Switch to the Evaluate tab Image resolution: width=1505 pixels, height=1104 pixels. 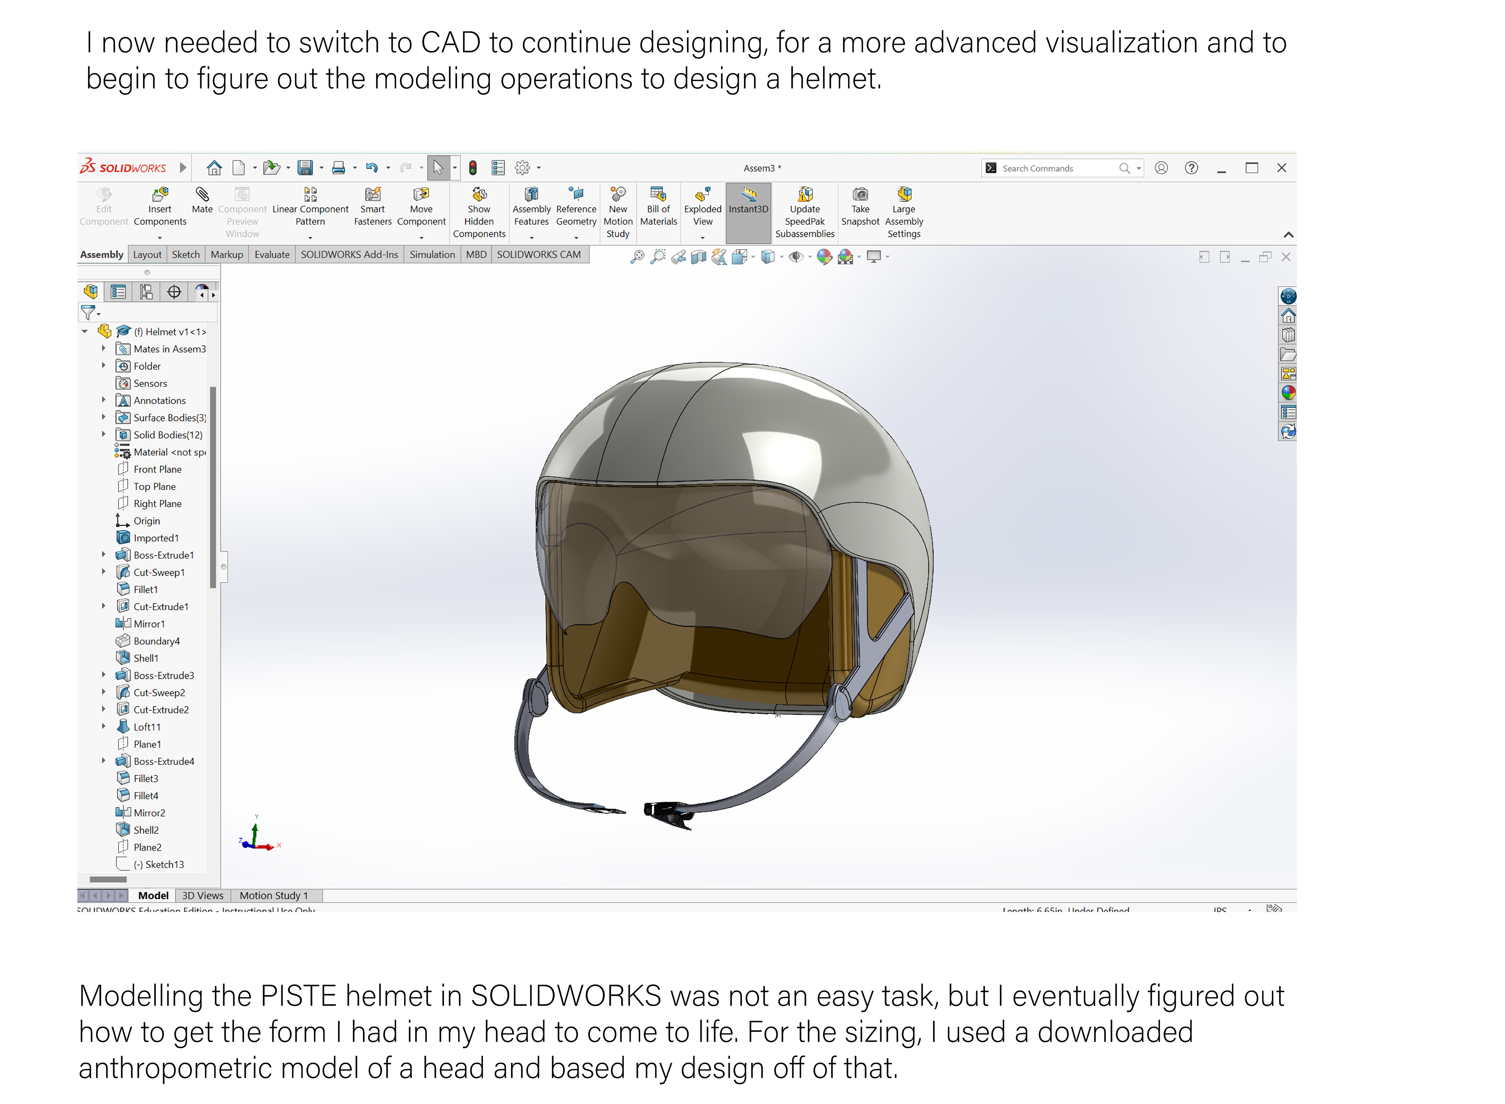272,255
